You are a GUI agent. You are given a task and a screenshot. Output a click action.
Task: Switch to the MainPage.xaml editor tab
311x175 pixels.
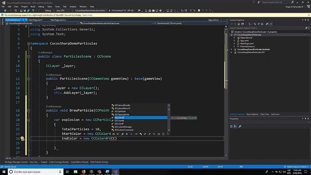35,20
